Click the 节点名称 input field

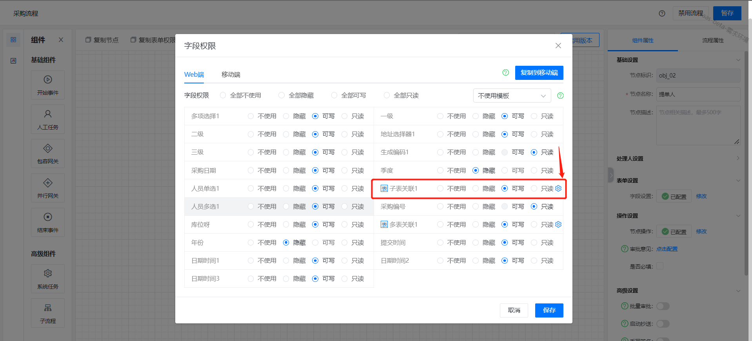699,94
